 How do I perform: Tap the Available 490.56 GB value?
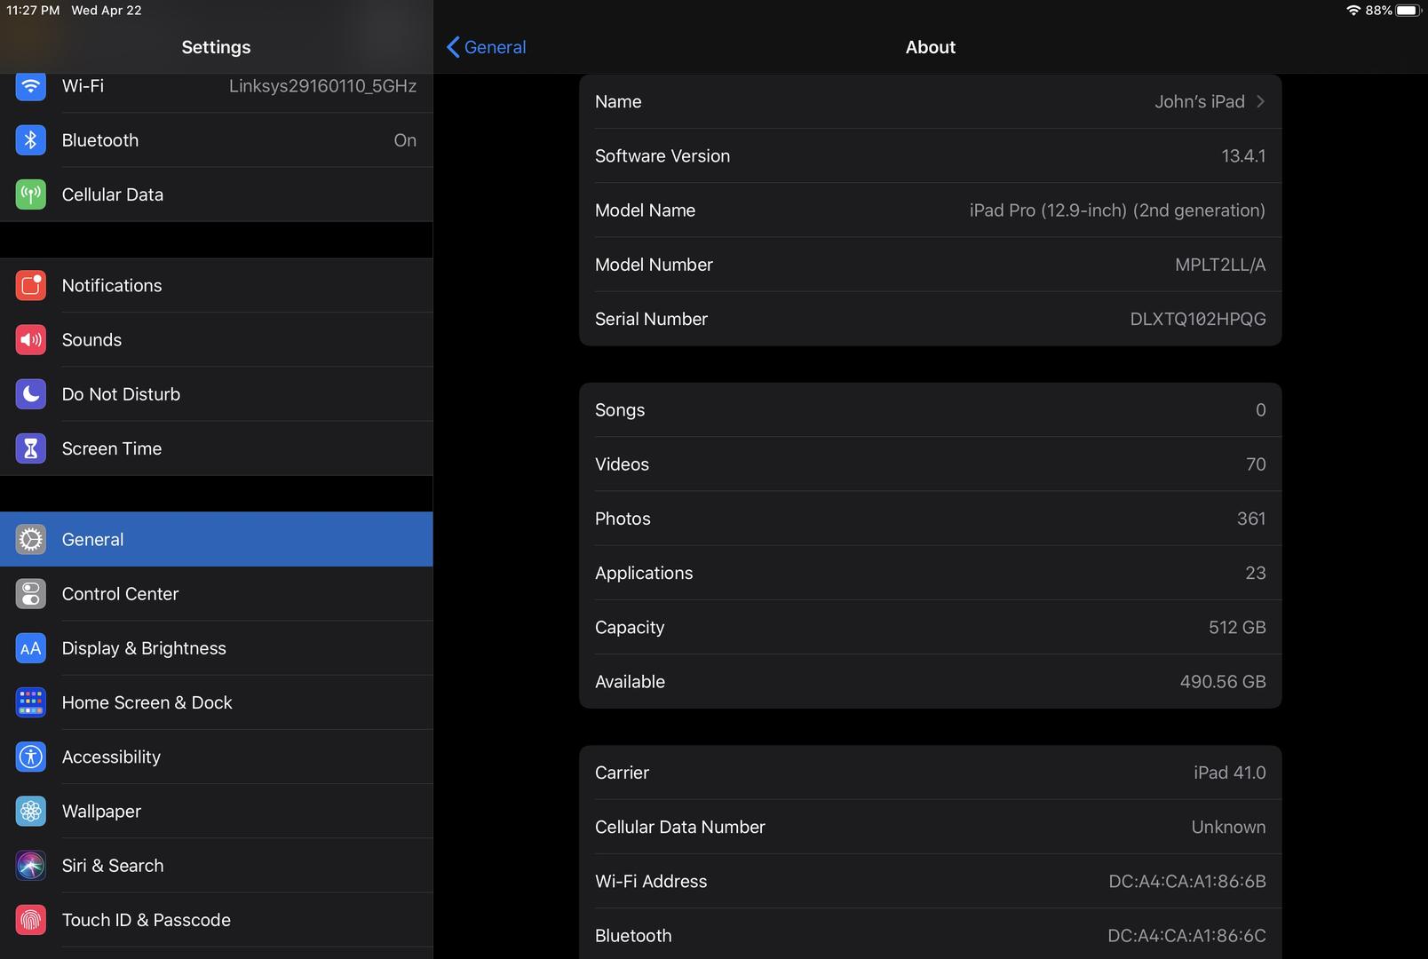(1223, 682)
